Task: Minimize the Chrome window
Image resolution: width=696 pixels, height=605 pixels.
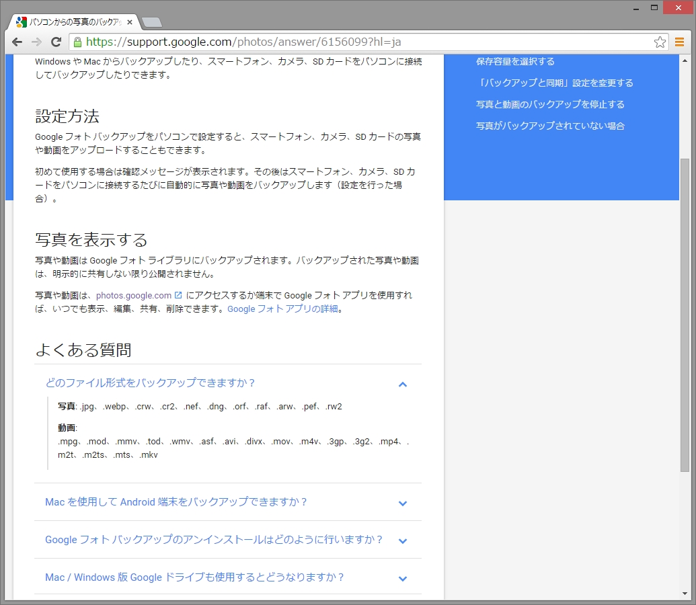Action: 635,8
